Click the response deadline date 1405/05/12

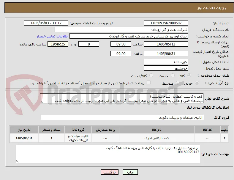pyautogui.click(x=166, y=44)
